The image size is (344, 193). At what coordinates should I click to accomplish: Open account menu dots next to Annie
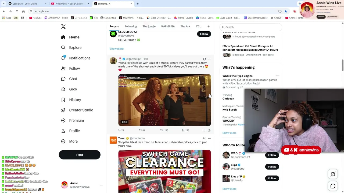pos(101,185)
